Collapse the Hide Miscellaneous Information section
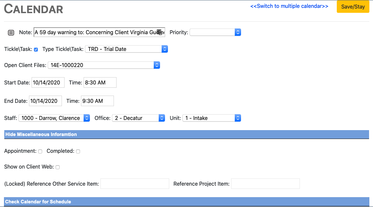This screenshot has height=207, width=373. pyautogui.click(x=41, y=134)
